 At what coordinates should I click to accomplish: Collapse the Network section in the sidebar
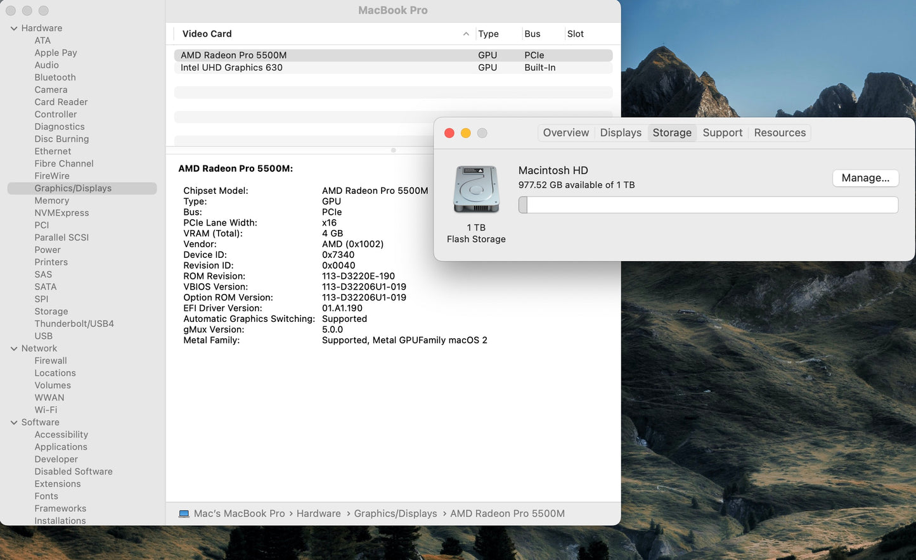(x=14, y=348)
